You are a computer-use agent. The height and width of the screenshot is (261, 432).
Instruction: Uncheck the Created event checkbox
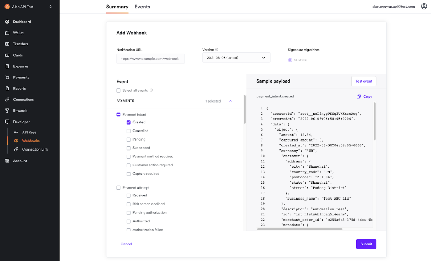tap(129, 122)
